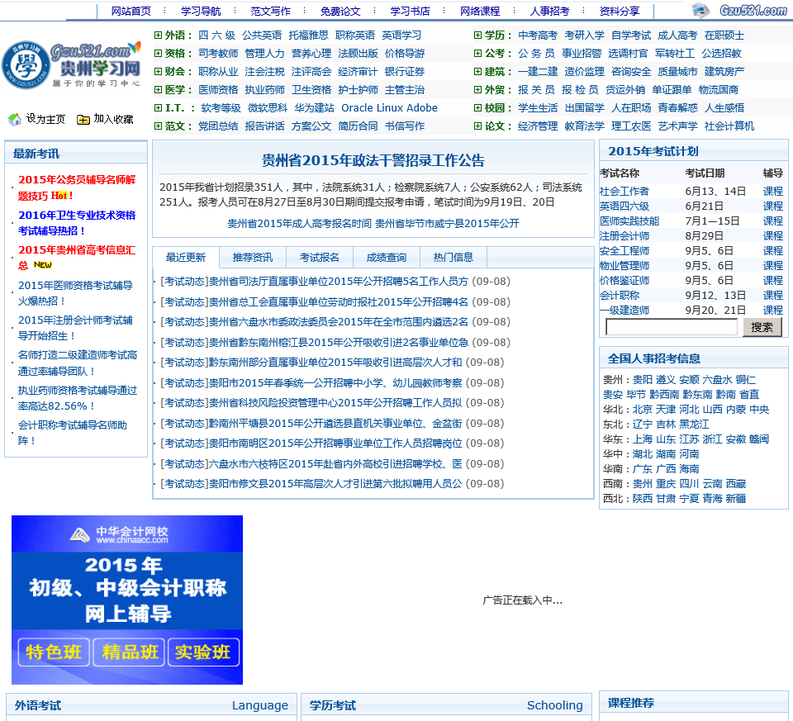The image size is (793, 721).
Task: Click 上海 in 华东 region row
Action: [x=643, y=439]
